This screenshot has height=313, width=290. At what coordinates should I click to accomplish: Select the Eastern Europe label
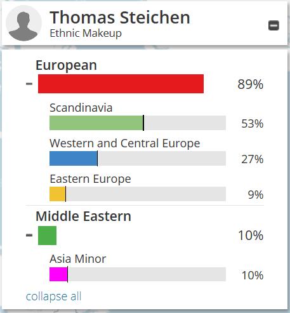(90, 179)
